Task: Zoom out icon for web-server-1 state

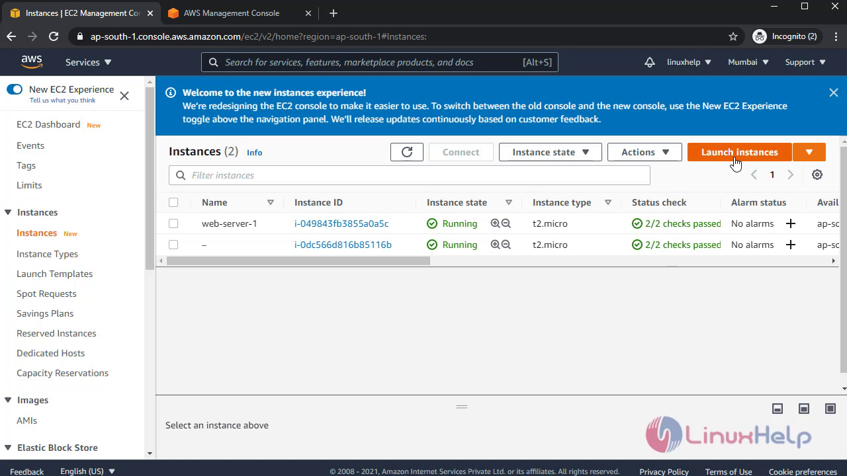Action: point(506,223)
